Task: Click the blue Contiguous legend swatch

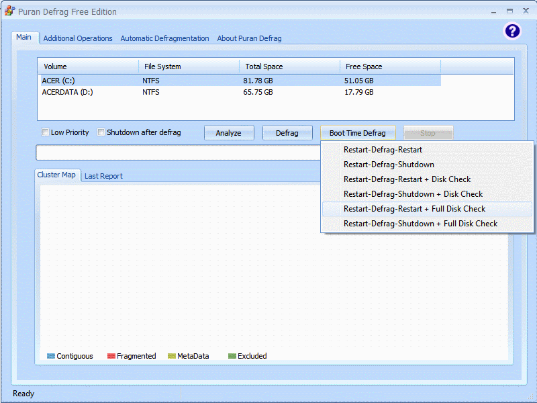Action: click(51, 356)
